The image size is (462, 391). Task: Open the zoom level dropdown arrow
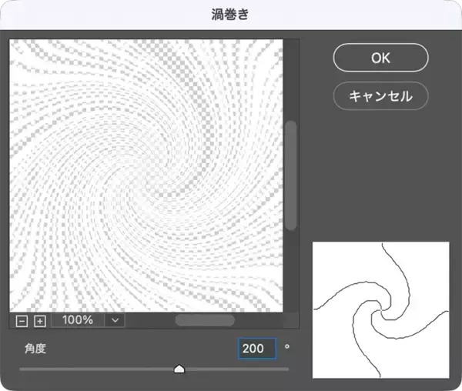click(x=115, y=320)
